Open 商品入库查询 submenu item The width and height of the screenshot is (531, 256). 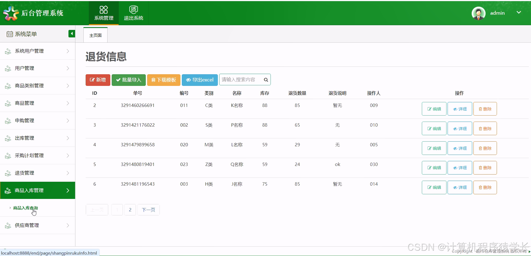coord(25,208)
